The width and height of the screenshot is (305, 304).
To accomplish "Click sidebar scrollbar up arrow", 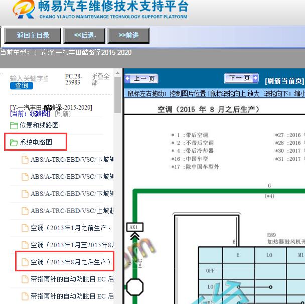I will [117, 73].
